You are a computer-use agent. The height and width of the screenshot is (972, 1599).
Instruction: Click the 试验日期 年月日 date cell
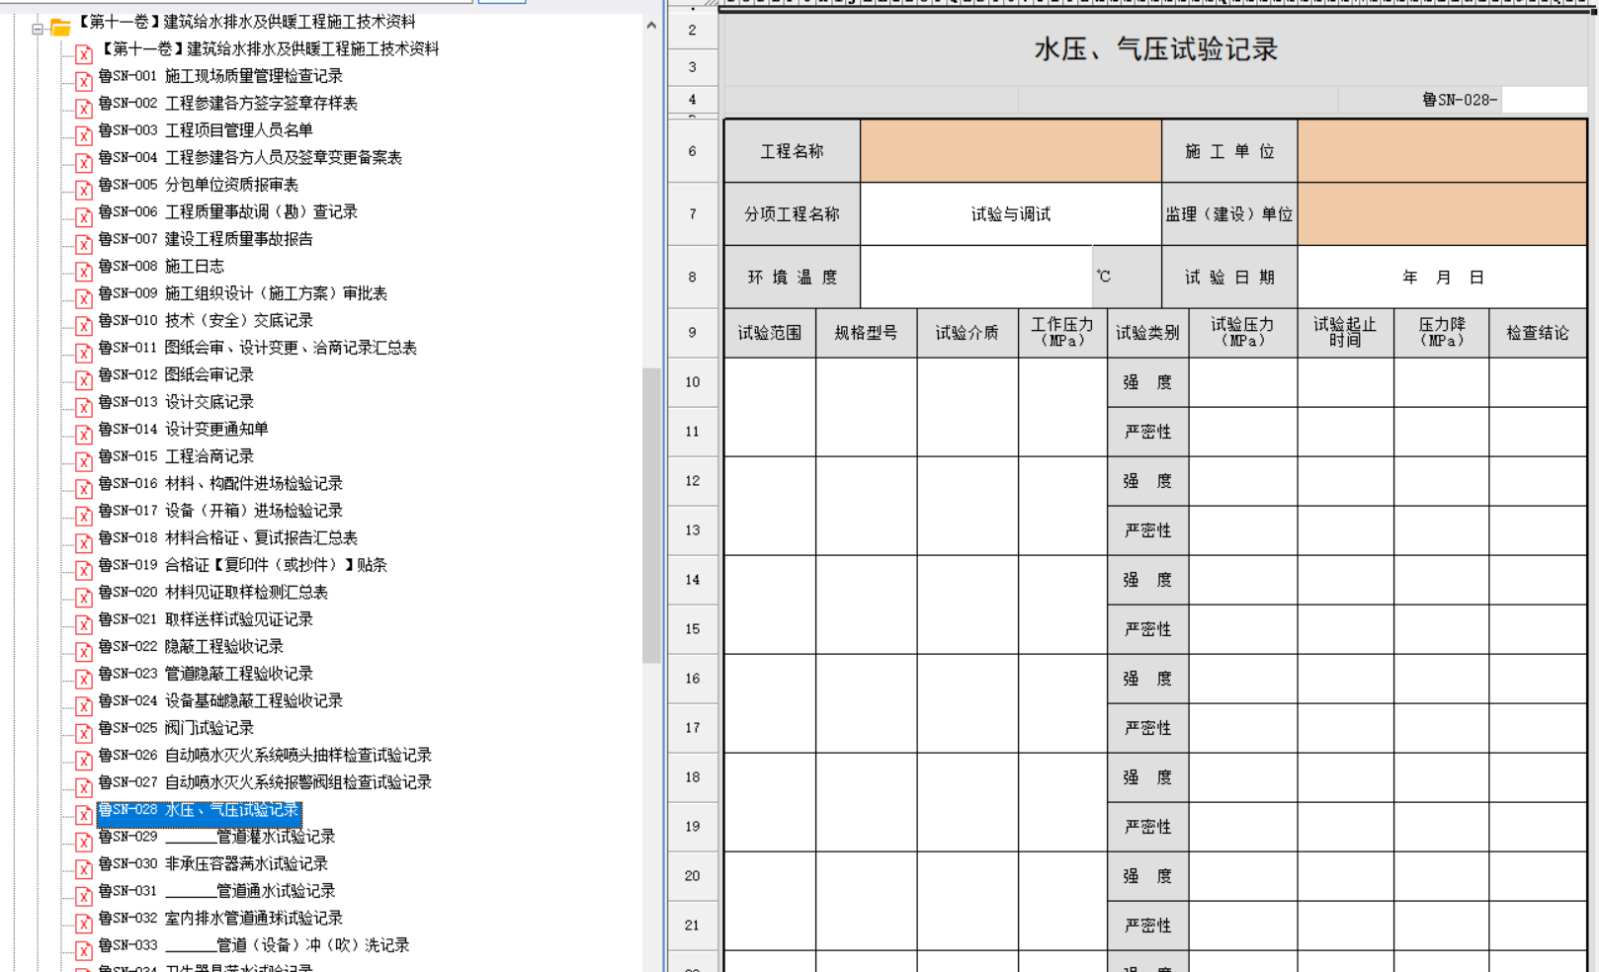point(1441,278)
